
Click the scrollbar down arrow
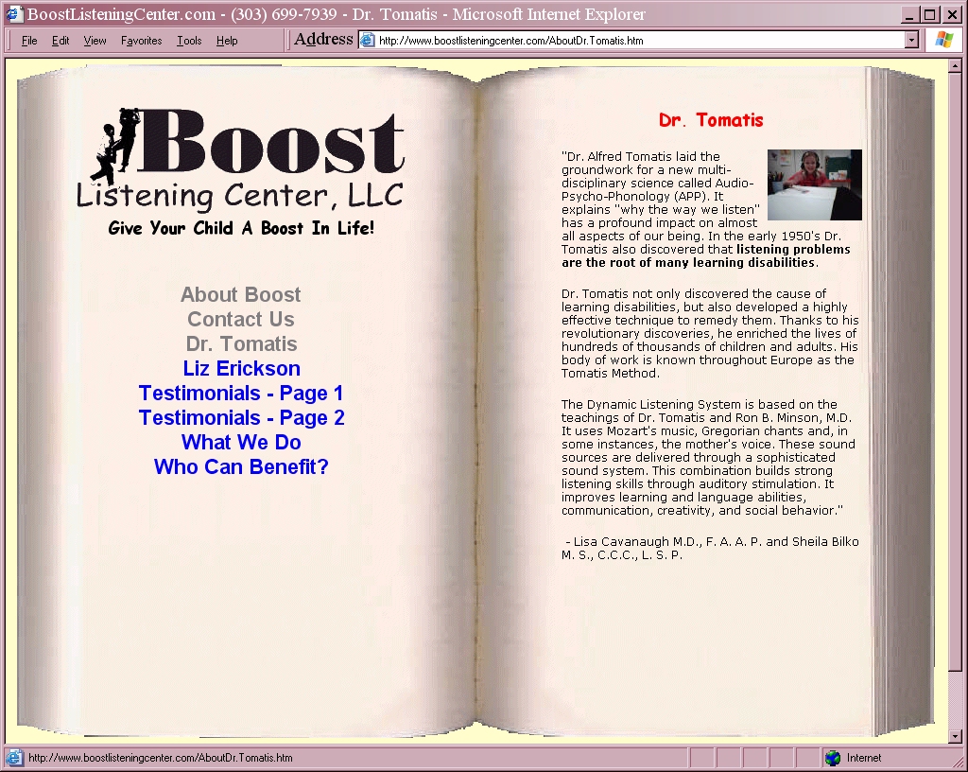tap(954, 736)
